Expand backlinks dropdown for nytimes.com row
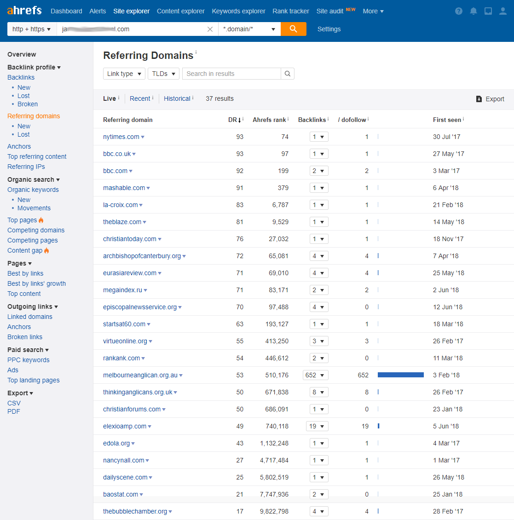The image size is (514, 520). [x=319, y=137]
